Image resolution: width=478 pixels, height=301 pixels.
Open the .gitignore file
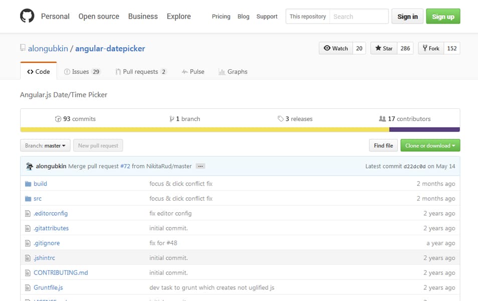point(47,243)
